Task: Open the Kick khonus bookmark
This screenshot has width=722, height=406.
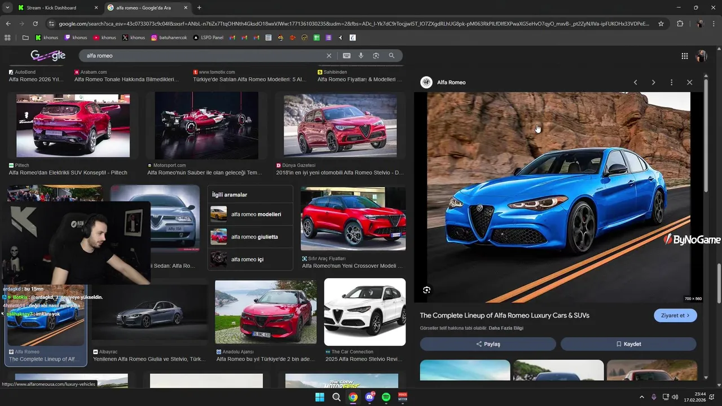Action: [47, 38]
